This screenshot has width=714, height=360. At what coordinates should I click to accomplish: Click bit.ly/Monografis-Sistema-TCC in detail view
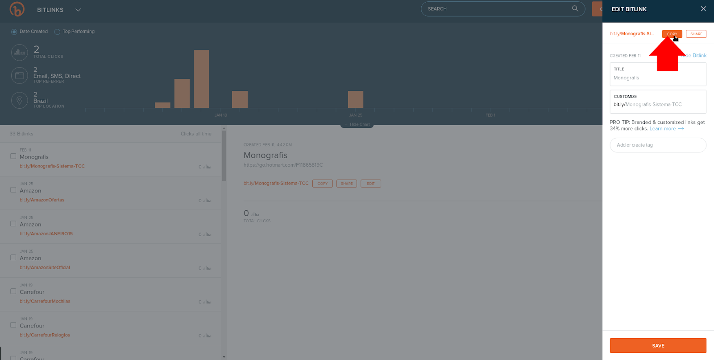coord(276,184)
